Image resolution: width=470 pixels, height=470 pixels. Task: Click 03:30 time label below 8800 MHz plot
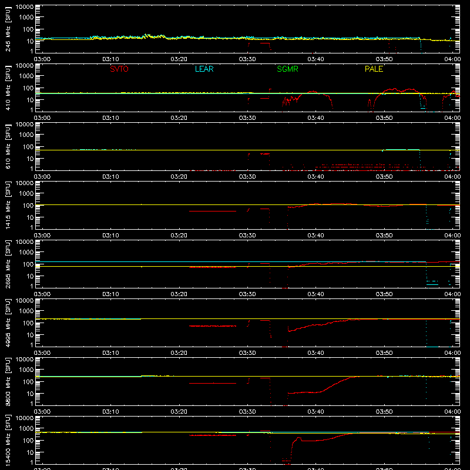point(247,412)
